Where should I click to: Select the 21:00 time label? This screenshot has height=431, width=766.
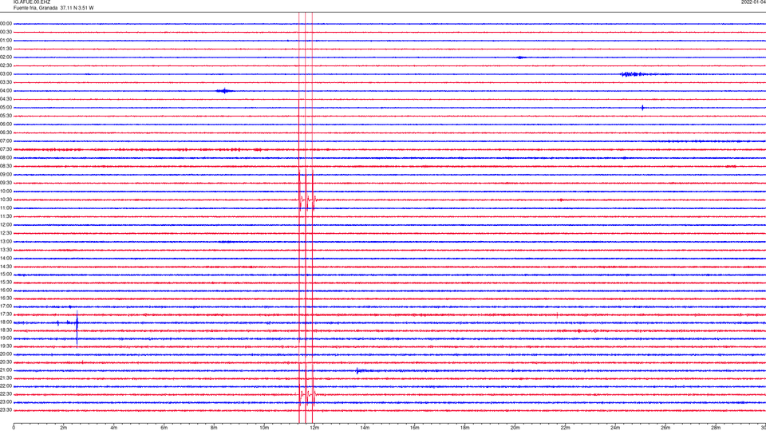[6, 370]
